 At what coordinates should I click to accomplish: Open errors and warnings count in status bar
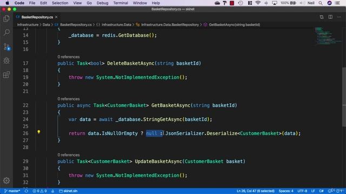coord(39,191)
